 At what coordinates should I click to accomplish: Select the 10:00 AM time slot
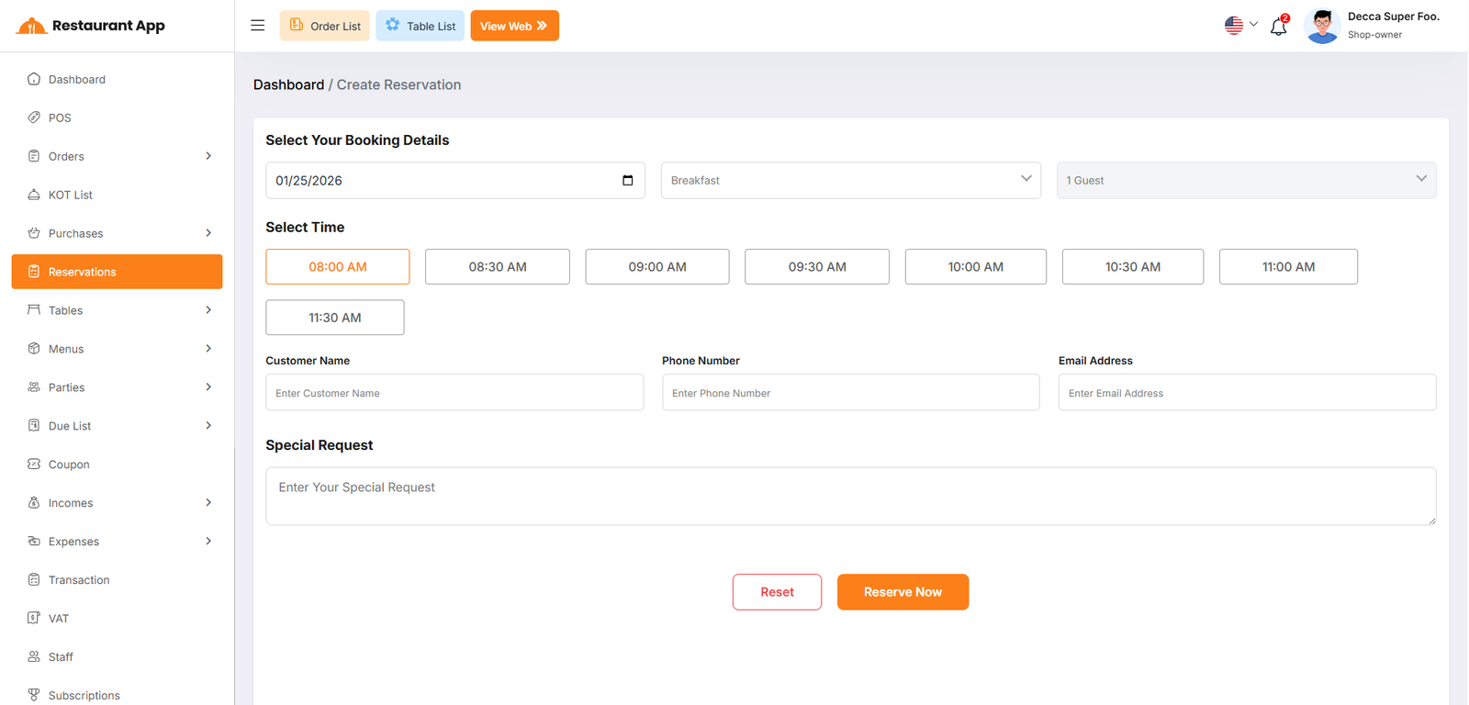(x=975, y=267)
